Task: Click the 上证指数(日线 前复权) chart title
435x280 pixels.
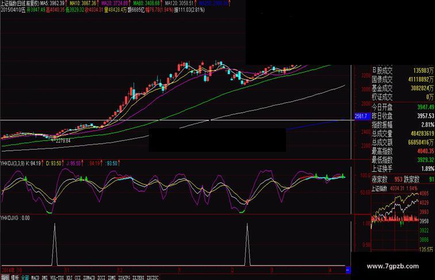Action: click(x=20, y=3)
